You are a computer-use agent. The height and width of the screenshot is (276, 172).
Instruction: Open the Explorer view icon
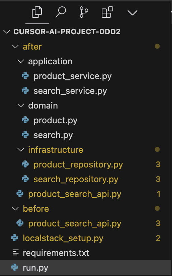tap(37, 12)
